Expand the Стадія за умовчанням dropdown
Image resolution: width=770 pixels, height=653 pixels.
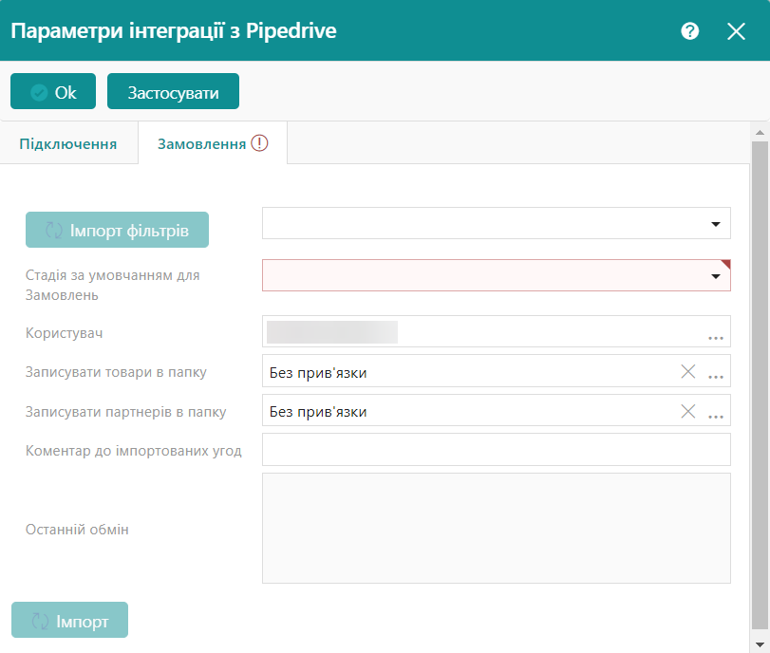tap(716, 276)
